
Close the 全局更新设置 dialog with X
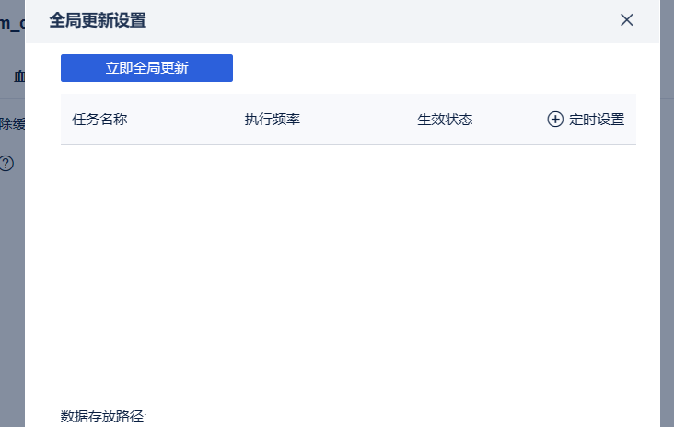626,19
